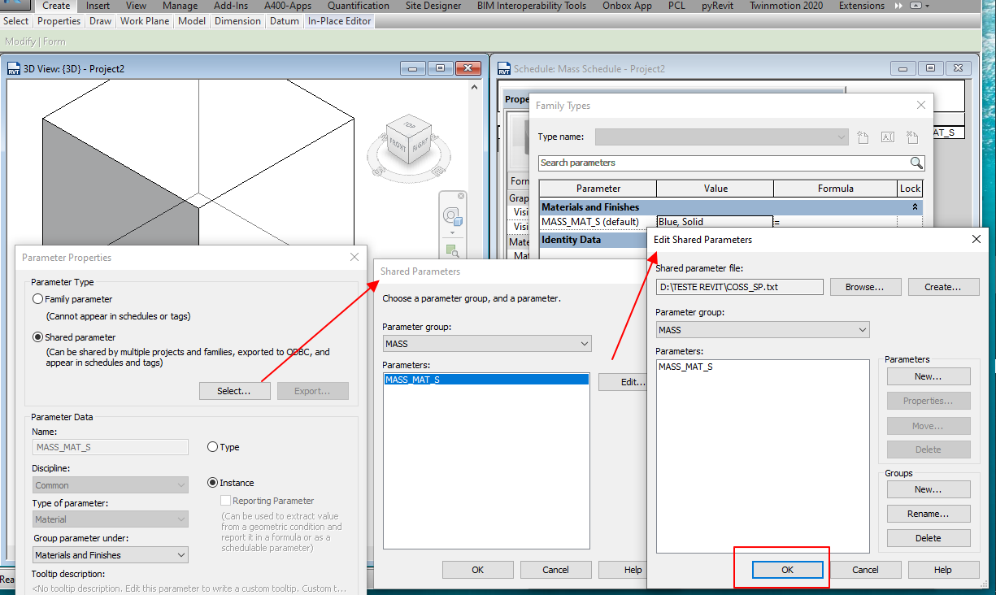Create a new type in Family Types
Viewport: 996px width, 595px height.
tap(863, 137)
